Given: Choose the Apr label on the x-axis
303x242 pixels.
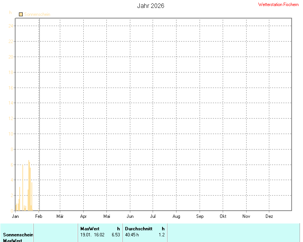Looking at the screenshot, I should click(x=83, y=216).
